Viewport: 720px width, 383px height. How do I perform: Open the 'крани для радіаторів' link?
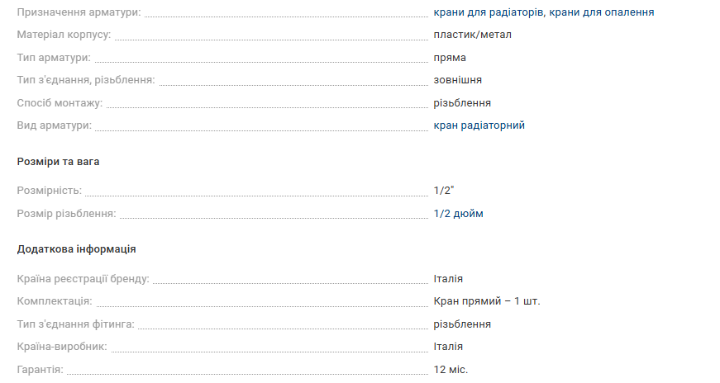[x=488, y=12]
